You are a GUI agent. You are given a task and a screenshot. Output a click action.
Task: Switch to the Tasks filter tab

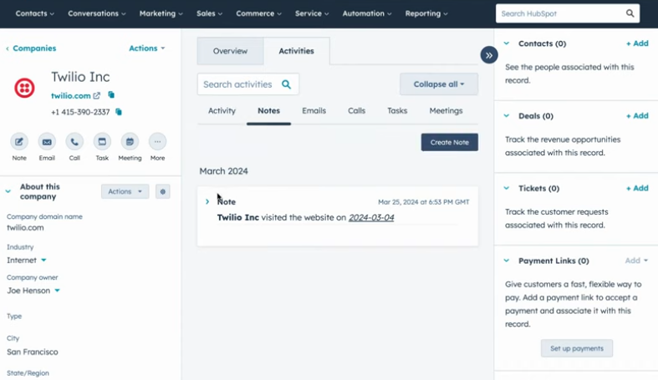[397, 111]
